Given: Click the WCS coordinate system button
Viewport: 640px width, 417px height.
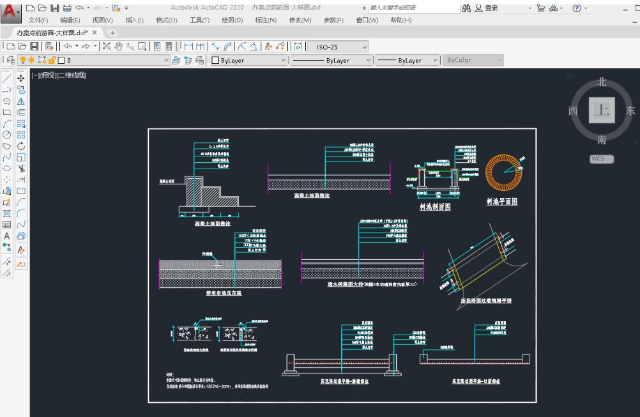Looking at the screenshot, I should tap(602, 159).
